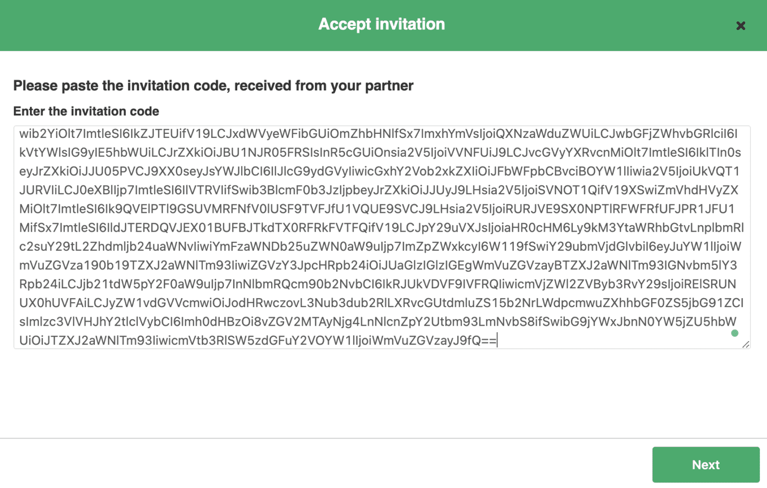The height and width of the screenshot is (488, 767).
Task: Click code line starting with 'UiOiJTZXJ2aWNlTm93'
Action: click(258, 341)
